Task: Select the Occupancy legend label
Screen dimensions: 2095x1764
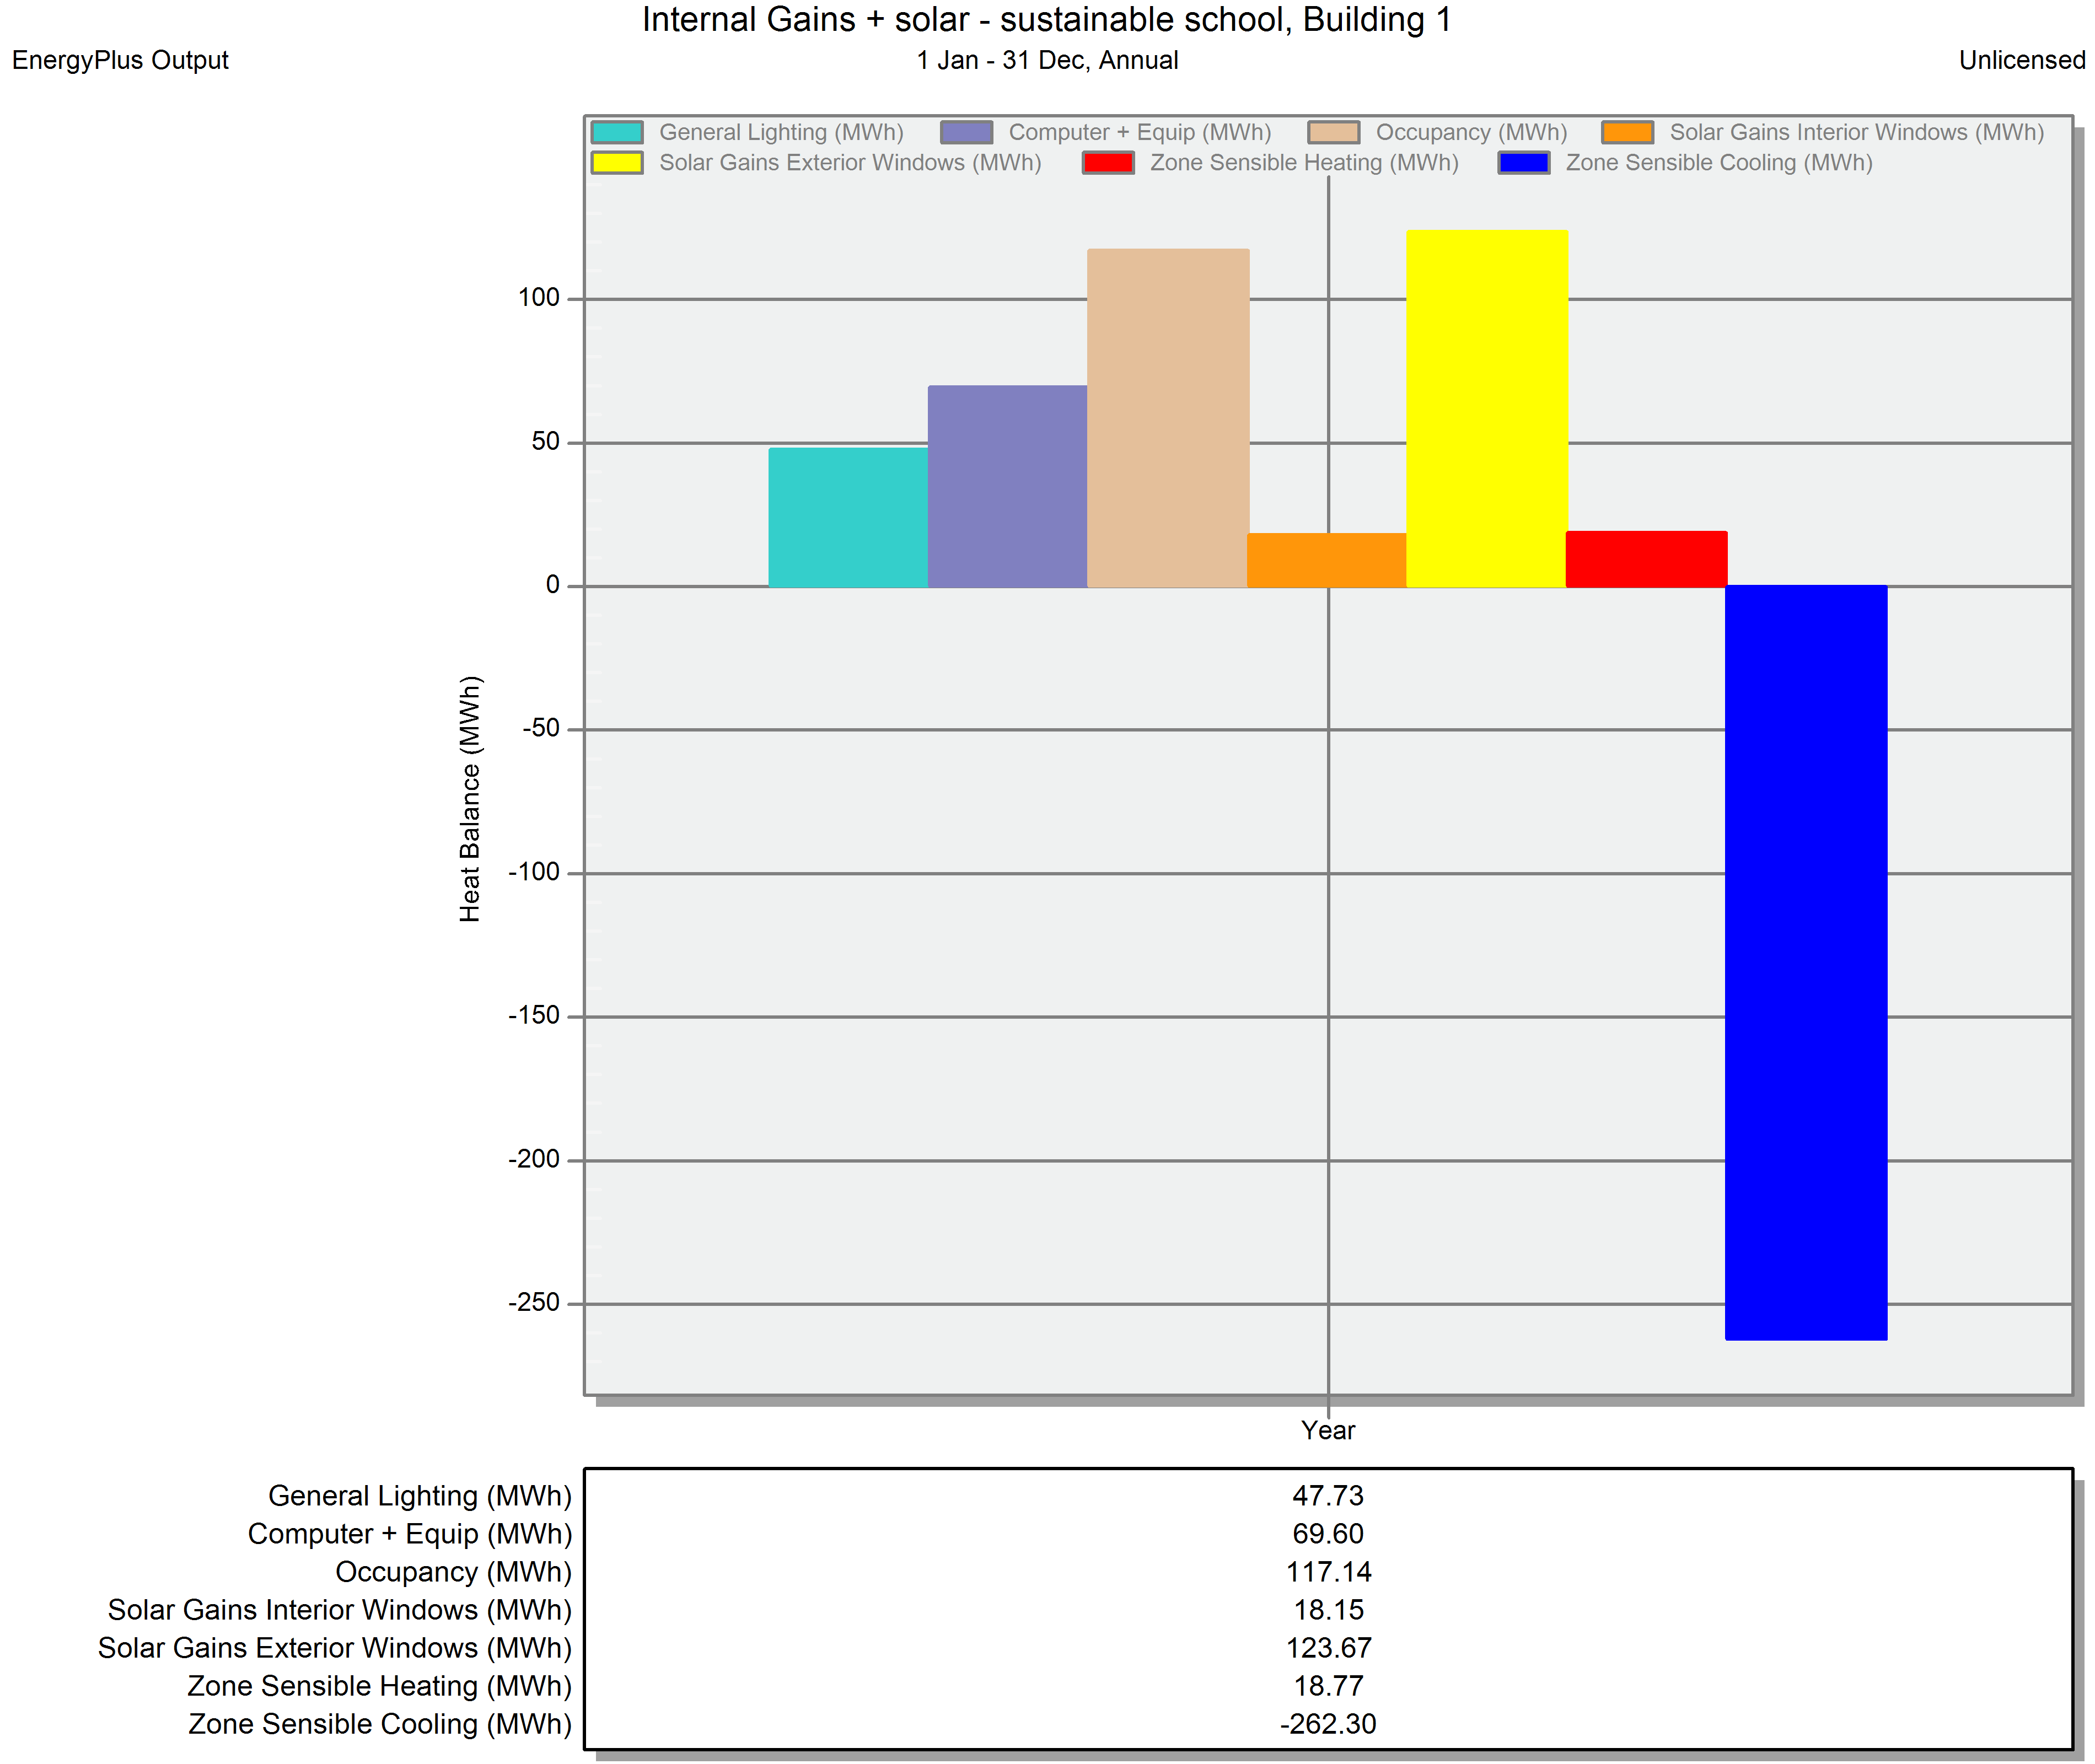Action: point(1472,132)
